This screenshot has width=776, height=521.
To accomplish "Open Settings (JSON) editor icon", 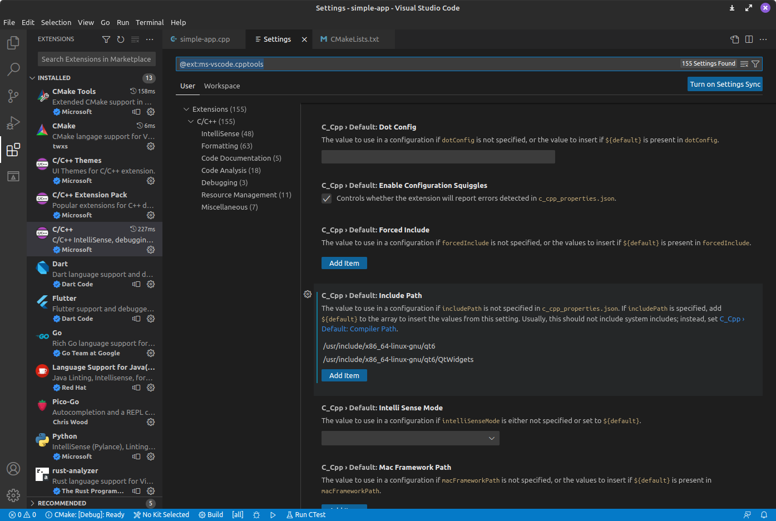I will click(735, 39).
